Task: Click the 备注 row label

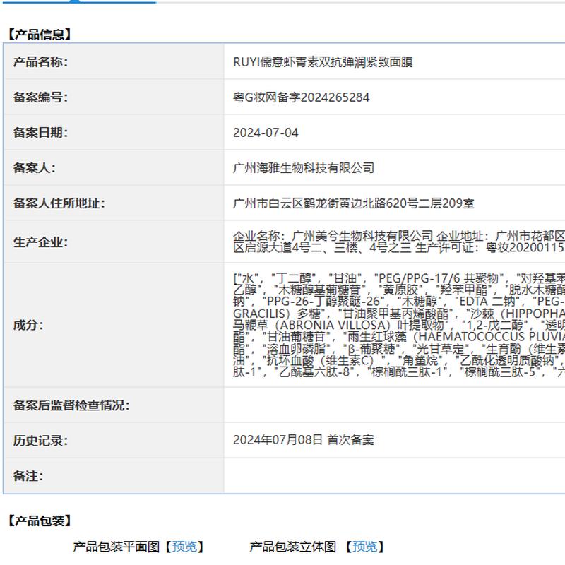Action: pos(28,476)
